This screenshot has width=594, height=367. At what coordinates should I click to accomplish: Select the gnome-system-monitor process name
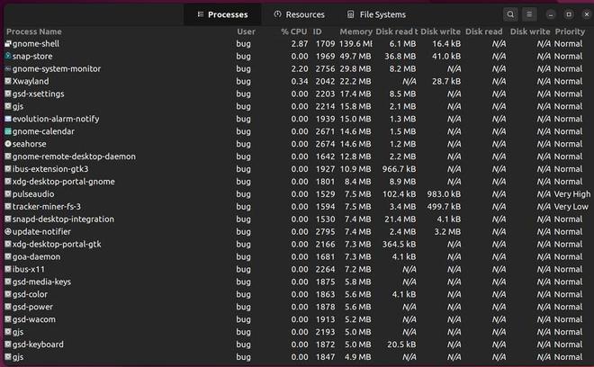pyautogui.click(x=57, y=68)
